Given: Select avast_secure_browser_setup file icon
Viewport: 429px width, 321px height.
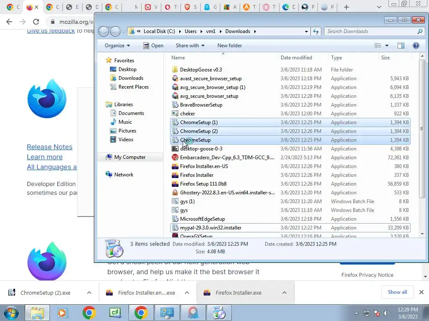Looking at the screenshot, I should [175, 78].
